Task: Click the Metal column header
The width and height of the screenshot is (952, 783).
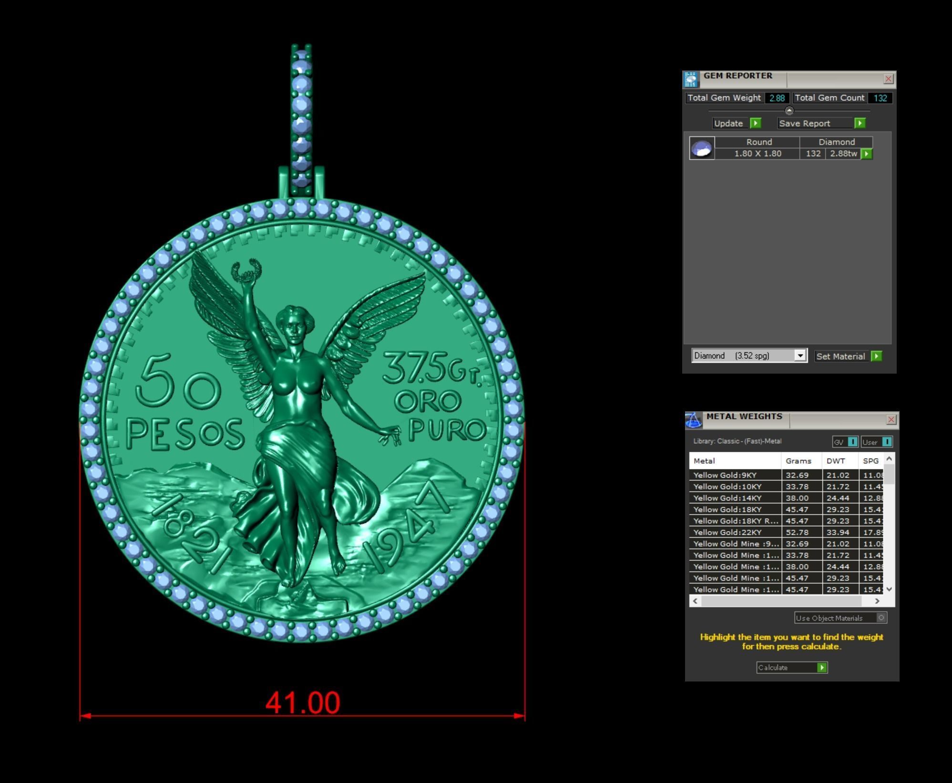Action: [735, 461]
